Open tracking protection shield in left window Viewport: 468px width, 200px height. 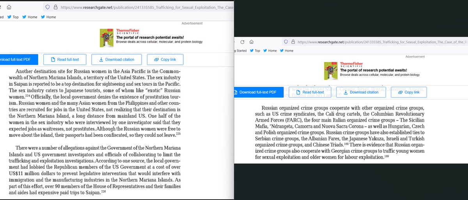[x=48, y=7]
